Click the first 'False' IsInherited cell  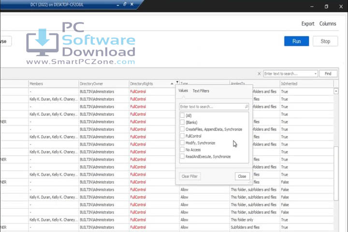pyautogui.click(x=306, y=182)
